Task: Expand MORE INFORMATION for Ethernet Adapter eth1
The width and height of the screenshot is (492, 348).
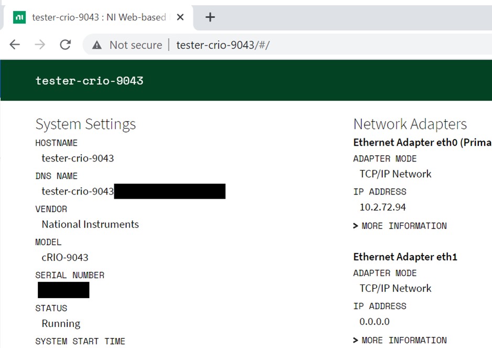Action: tap(404, 340)
